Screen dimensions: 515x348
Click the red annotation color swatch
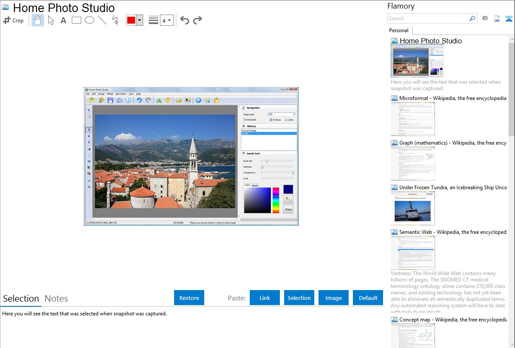[131, 20]
